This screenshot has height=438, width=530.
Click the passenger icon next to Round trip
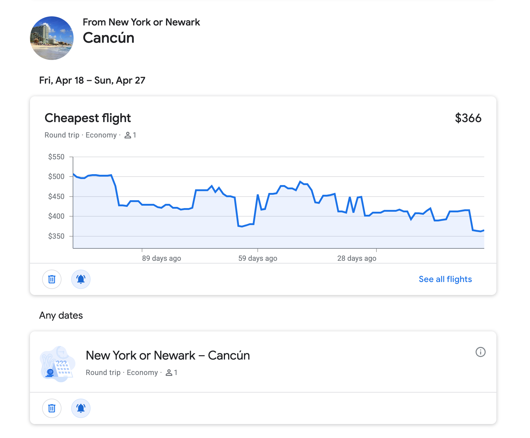click(x=128, y=135)
